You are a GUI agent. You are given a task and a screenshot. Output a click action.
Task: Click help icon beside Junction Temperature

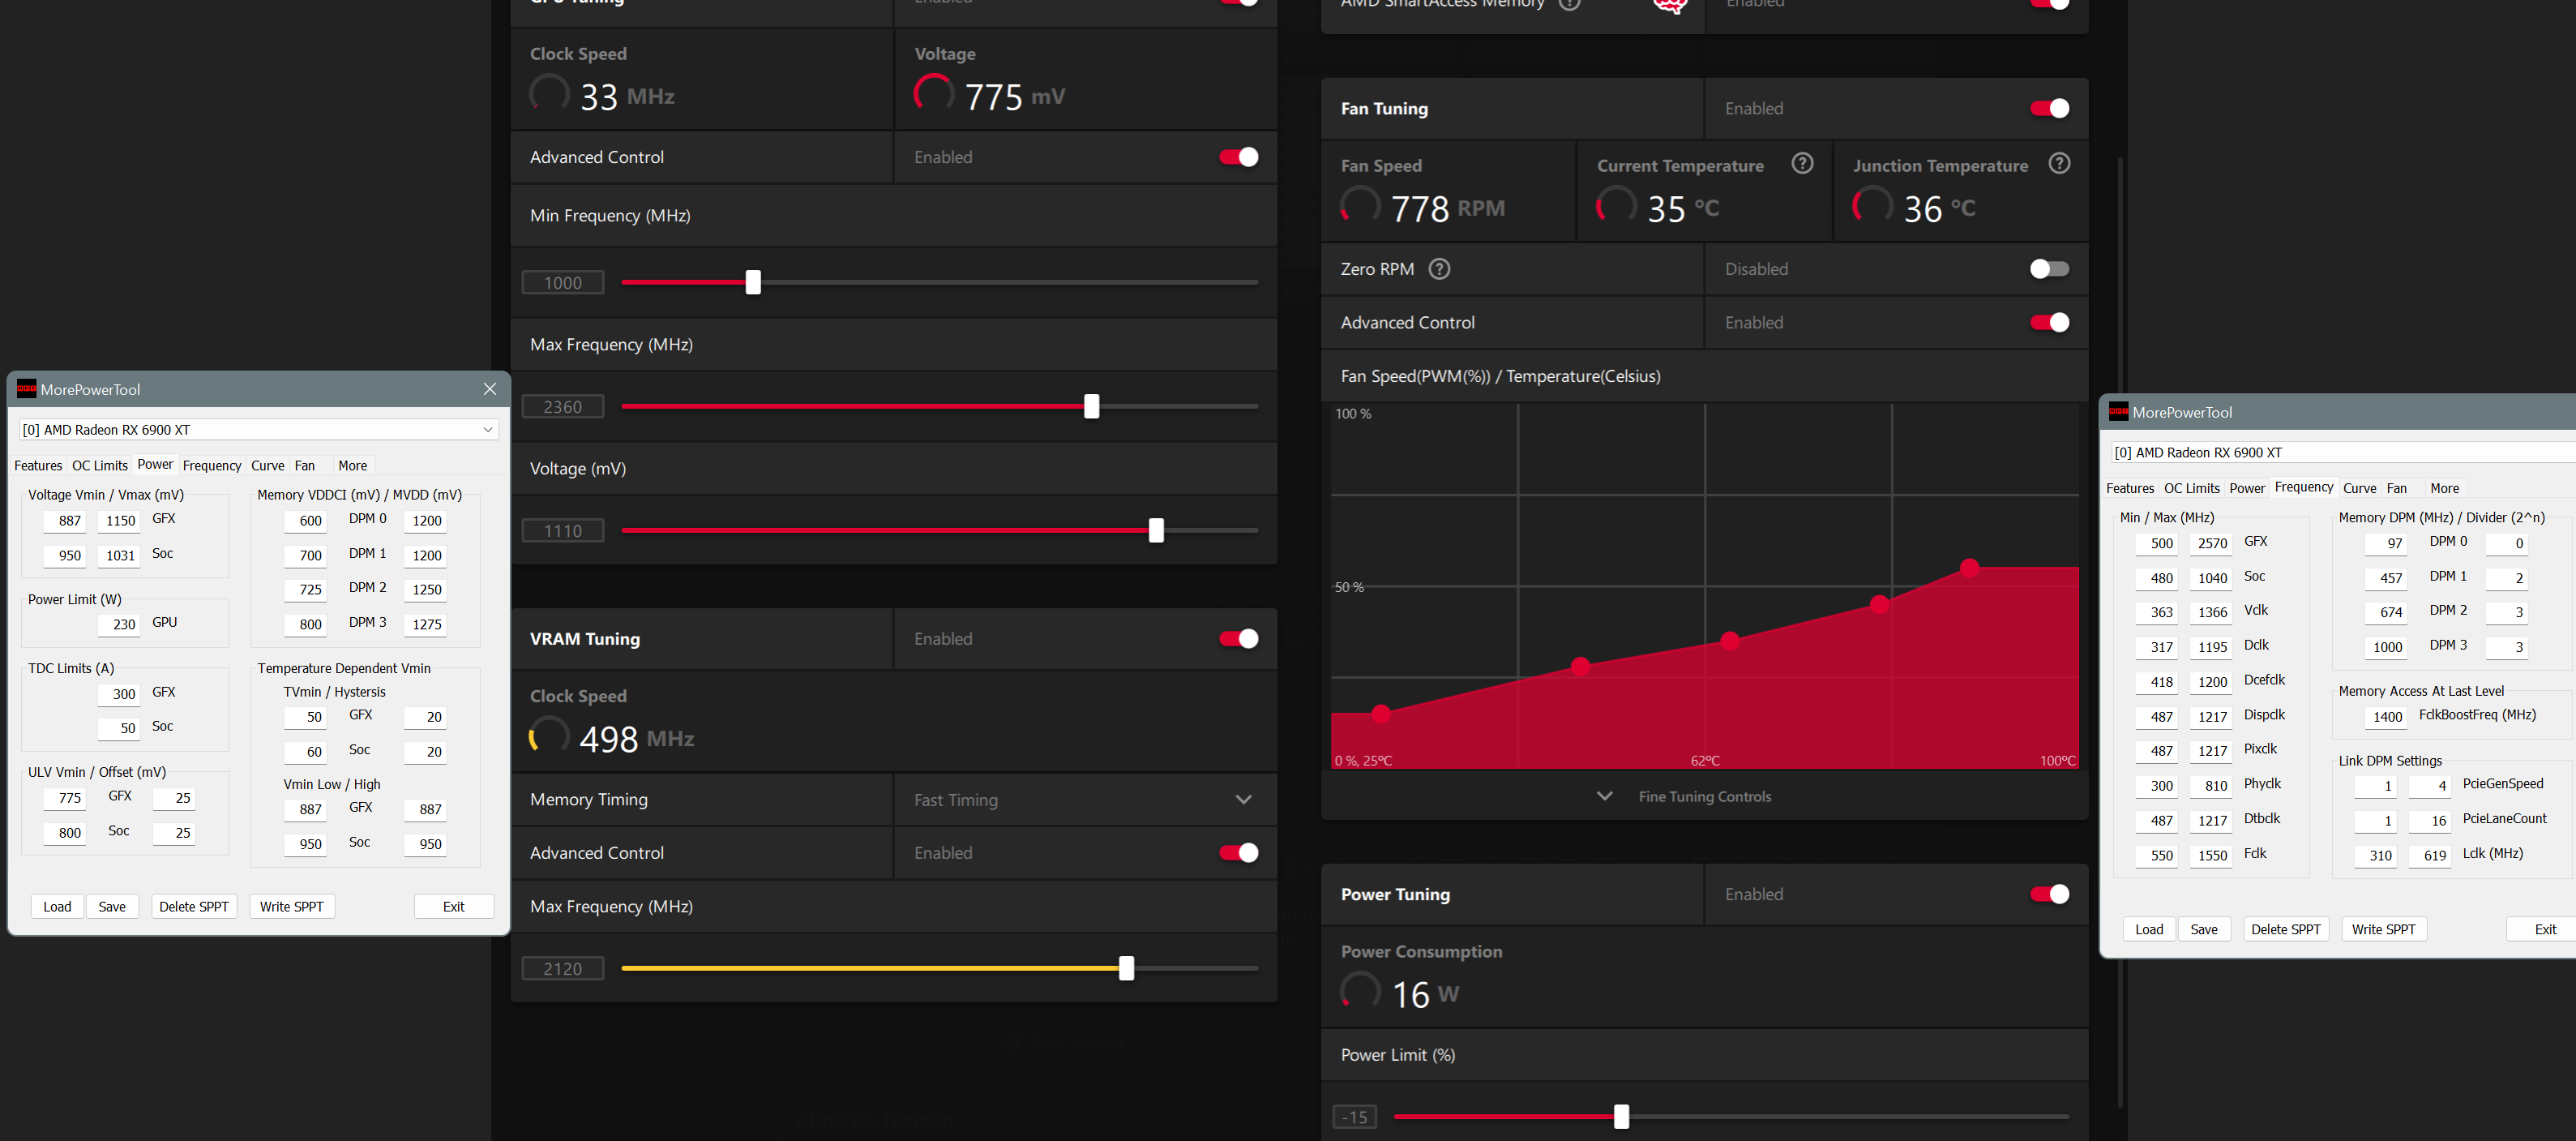coord(2059,163)
